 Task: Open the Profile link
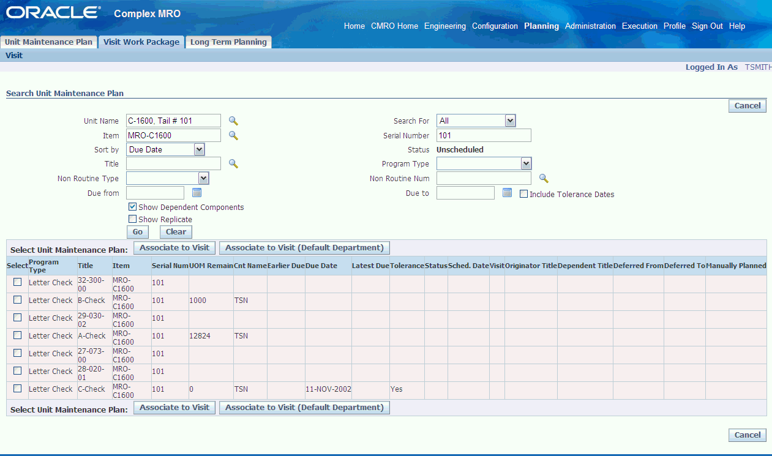point(675,26)
